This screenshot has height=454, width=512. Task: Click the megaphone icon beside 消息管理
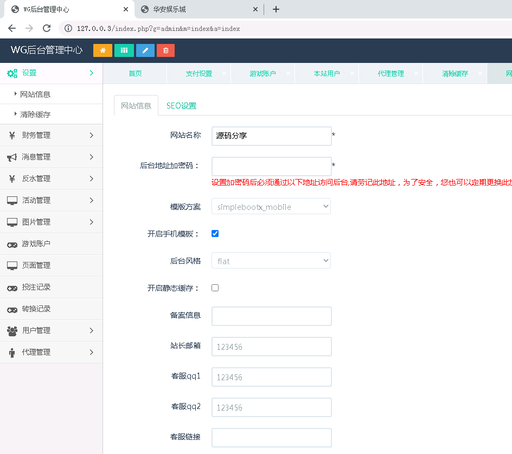[12, 157]
